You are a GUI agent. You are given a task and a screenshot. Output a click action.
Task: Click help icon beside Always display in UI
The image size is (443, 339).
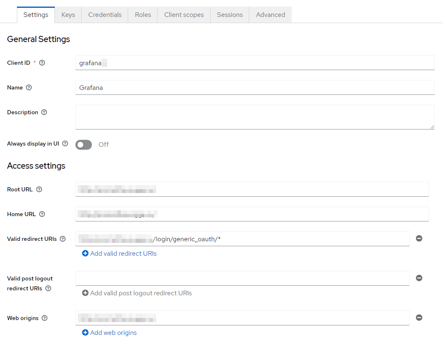[65, 144]
